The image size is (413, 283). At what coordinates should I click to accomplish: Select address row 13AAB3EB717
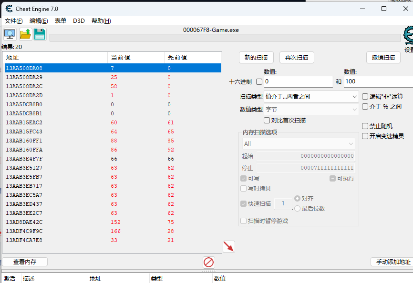coord(113,186)
